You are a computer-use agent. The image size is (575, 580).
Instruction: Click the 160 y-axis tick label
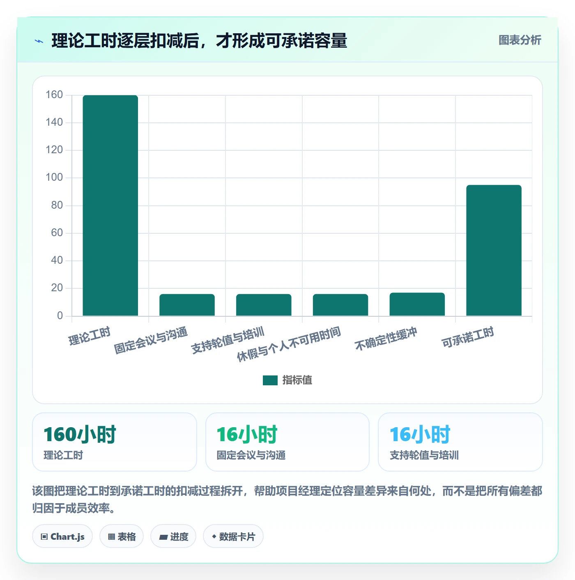click(x=54, y=95)
